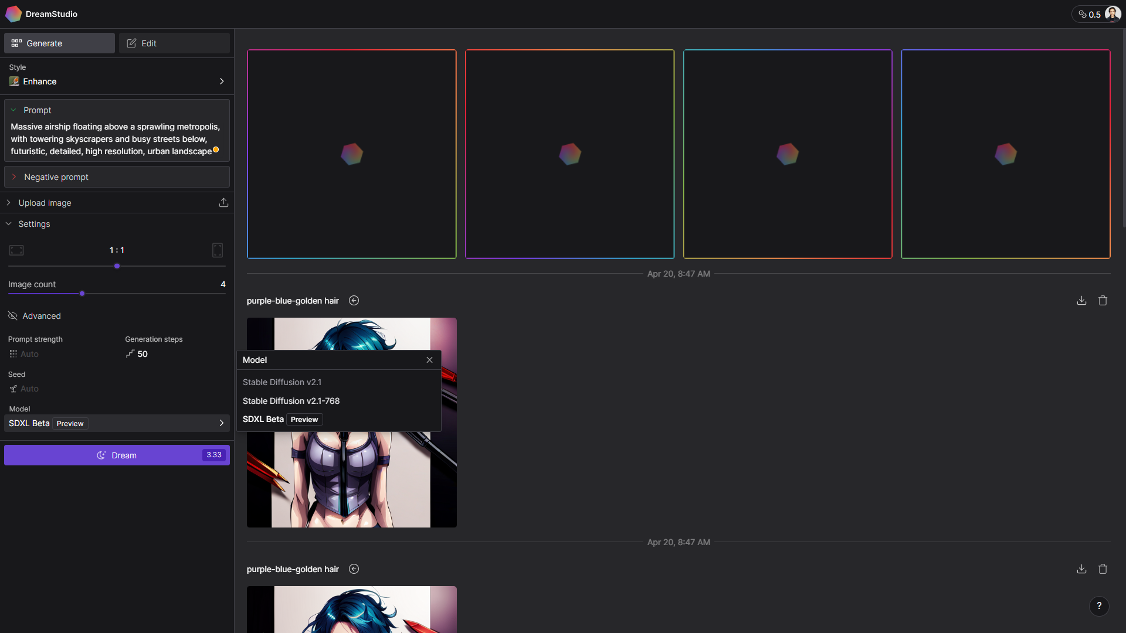1126x633 pixels.
Task: Collapse the Prompt section
Action: pos(13,110)
